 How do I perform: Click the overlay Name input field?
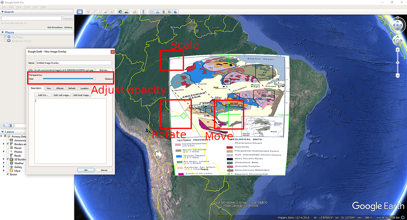point(74,63)
